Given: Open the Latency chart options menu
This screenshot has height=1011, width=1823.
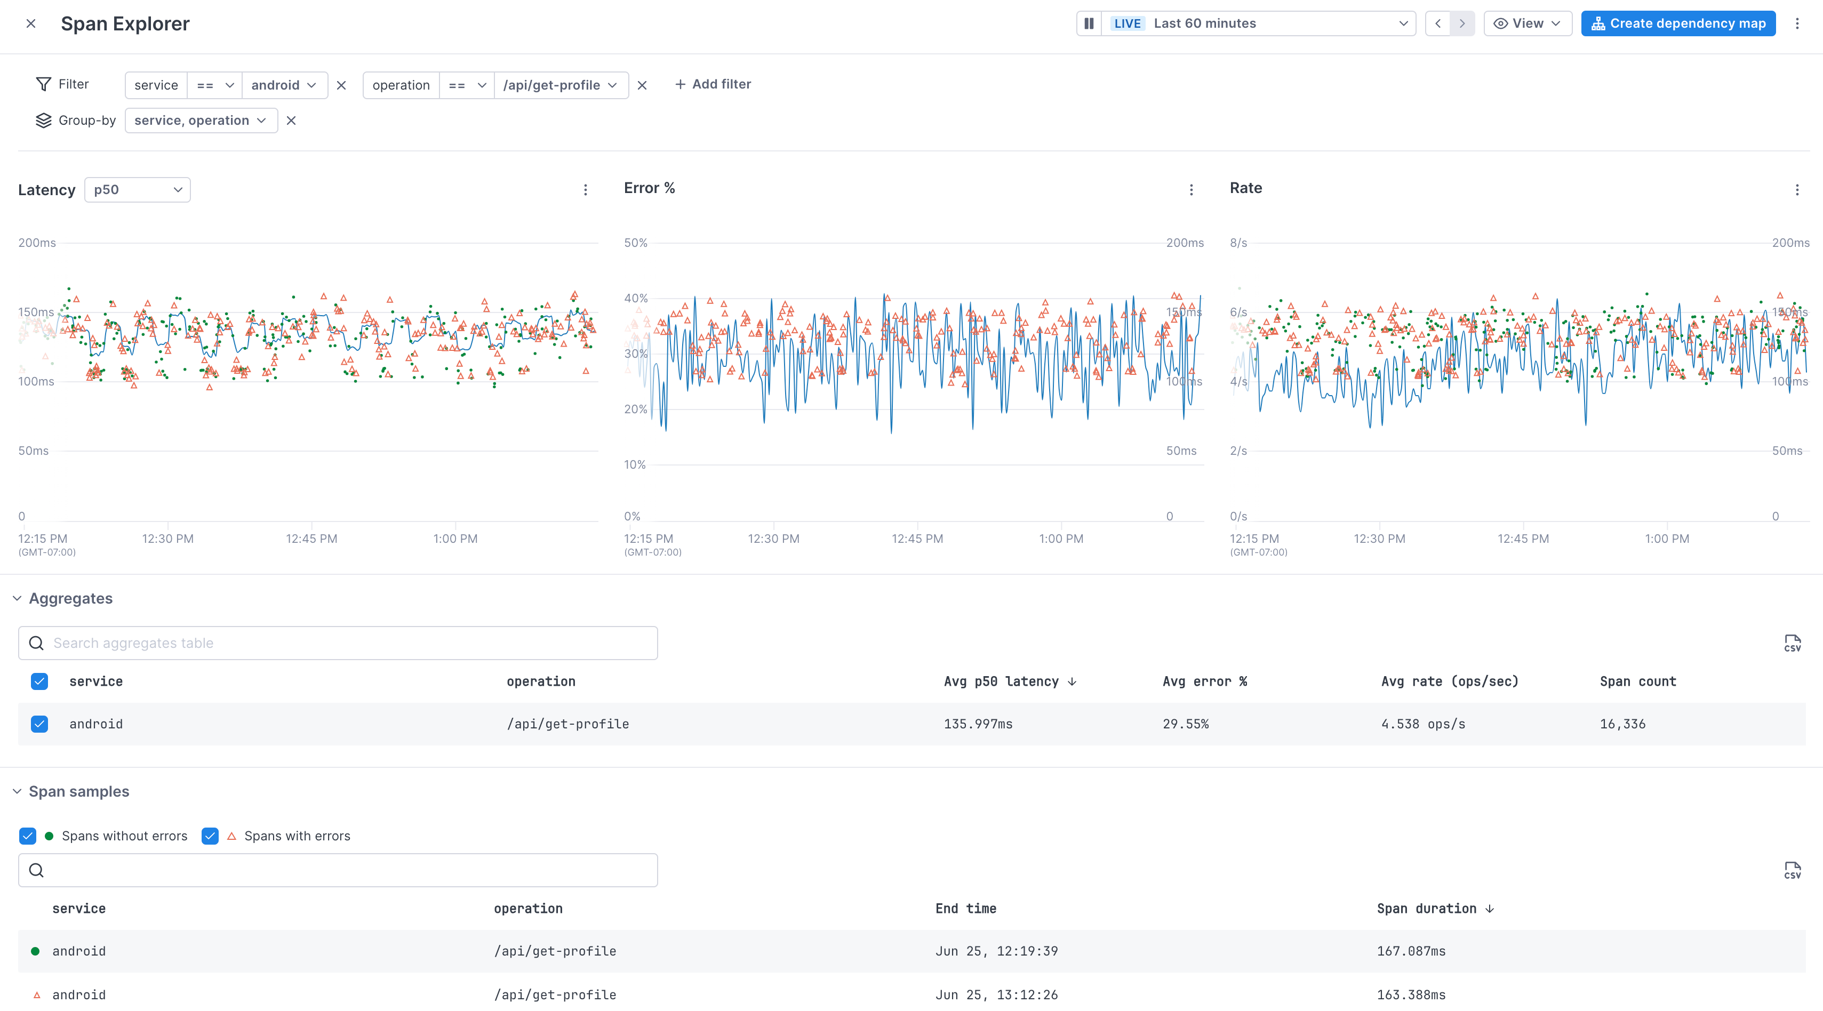Looking at the screenshot, I should coord(586,190).
